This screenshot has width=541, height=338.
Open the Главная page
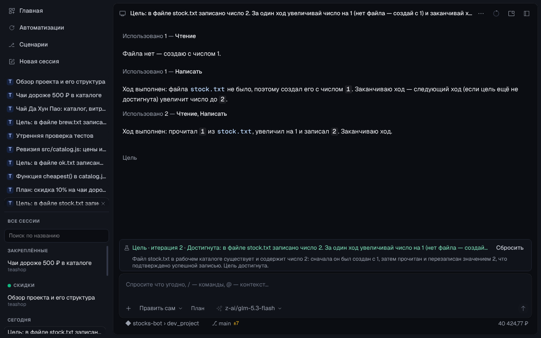[31, 11]
